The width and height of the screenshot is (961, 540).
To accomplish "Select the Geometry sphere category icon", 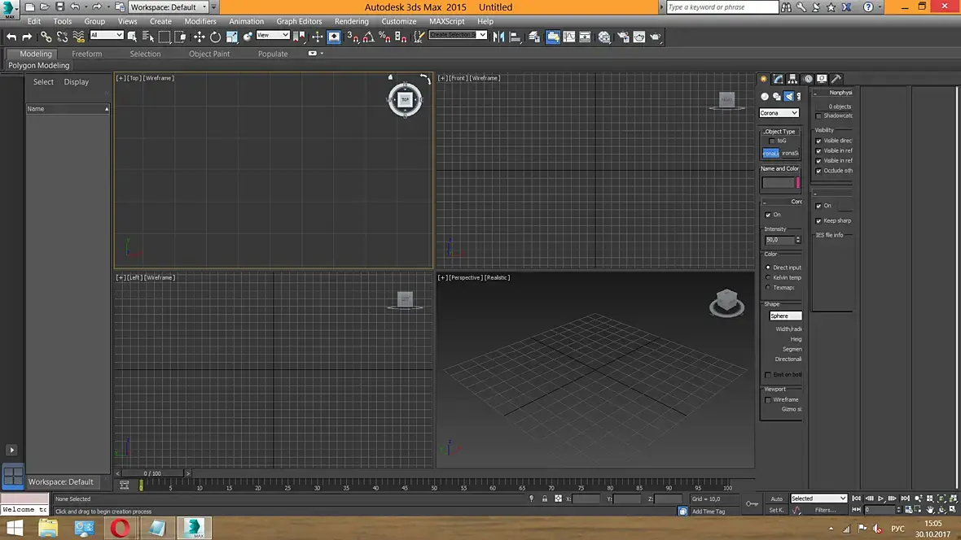I will tap(764, 96).
